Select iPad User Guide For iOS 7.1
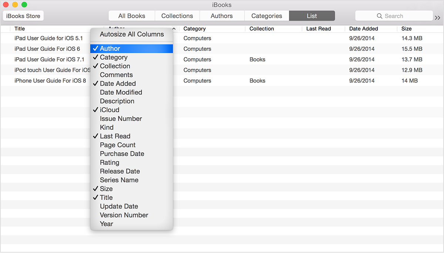Screen dimensions: 444x253 pyautogui.click(x=49, y=60)
